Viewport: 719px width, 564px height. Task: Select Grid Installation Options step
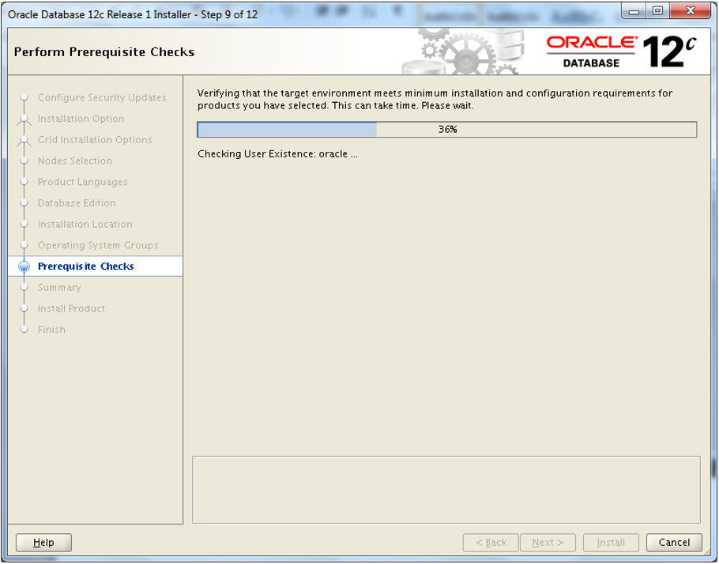(95, 139)
